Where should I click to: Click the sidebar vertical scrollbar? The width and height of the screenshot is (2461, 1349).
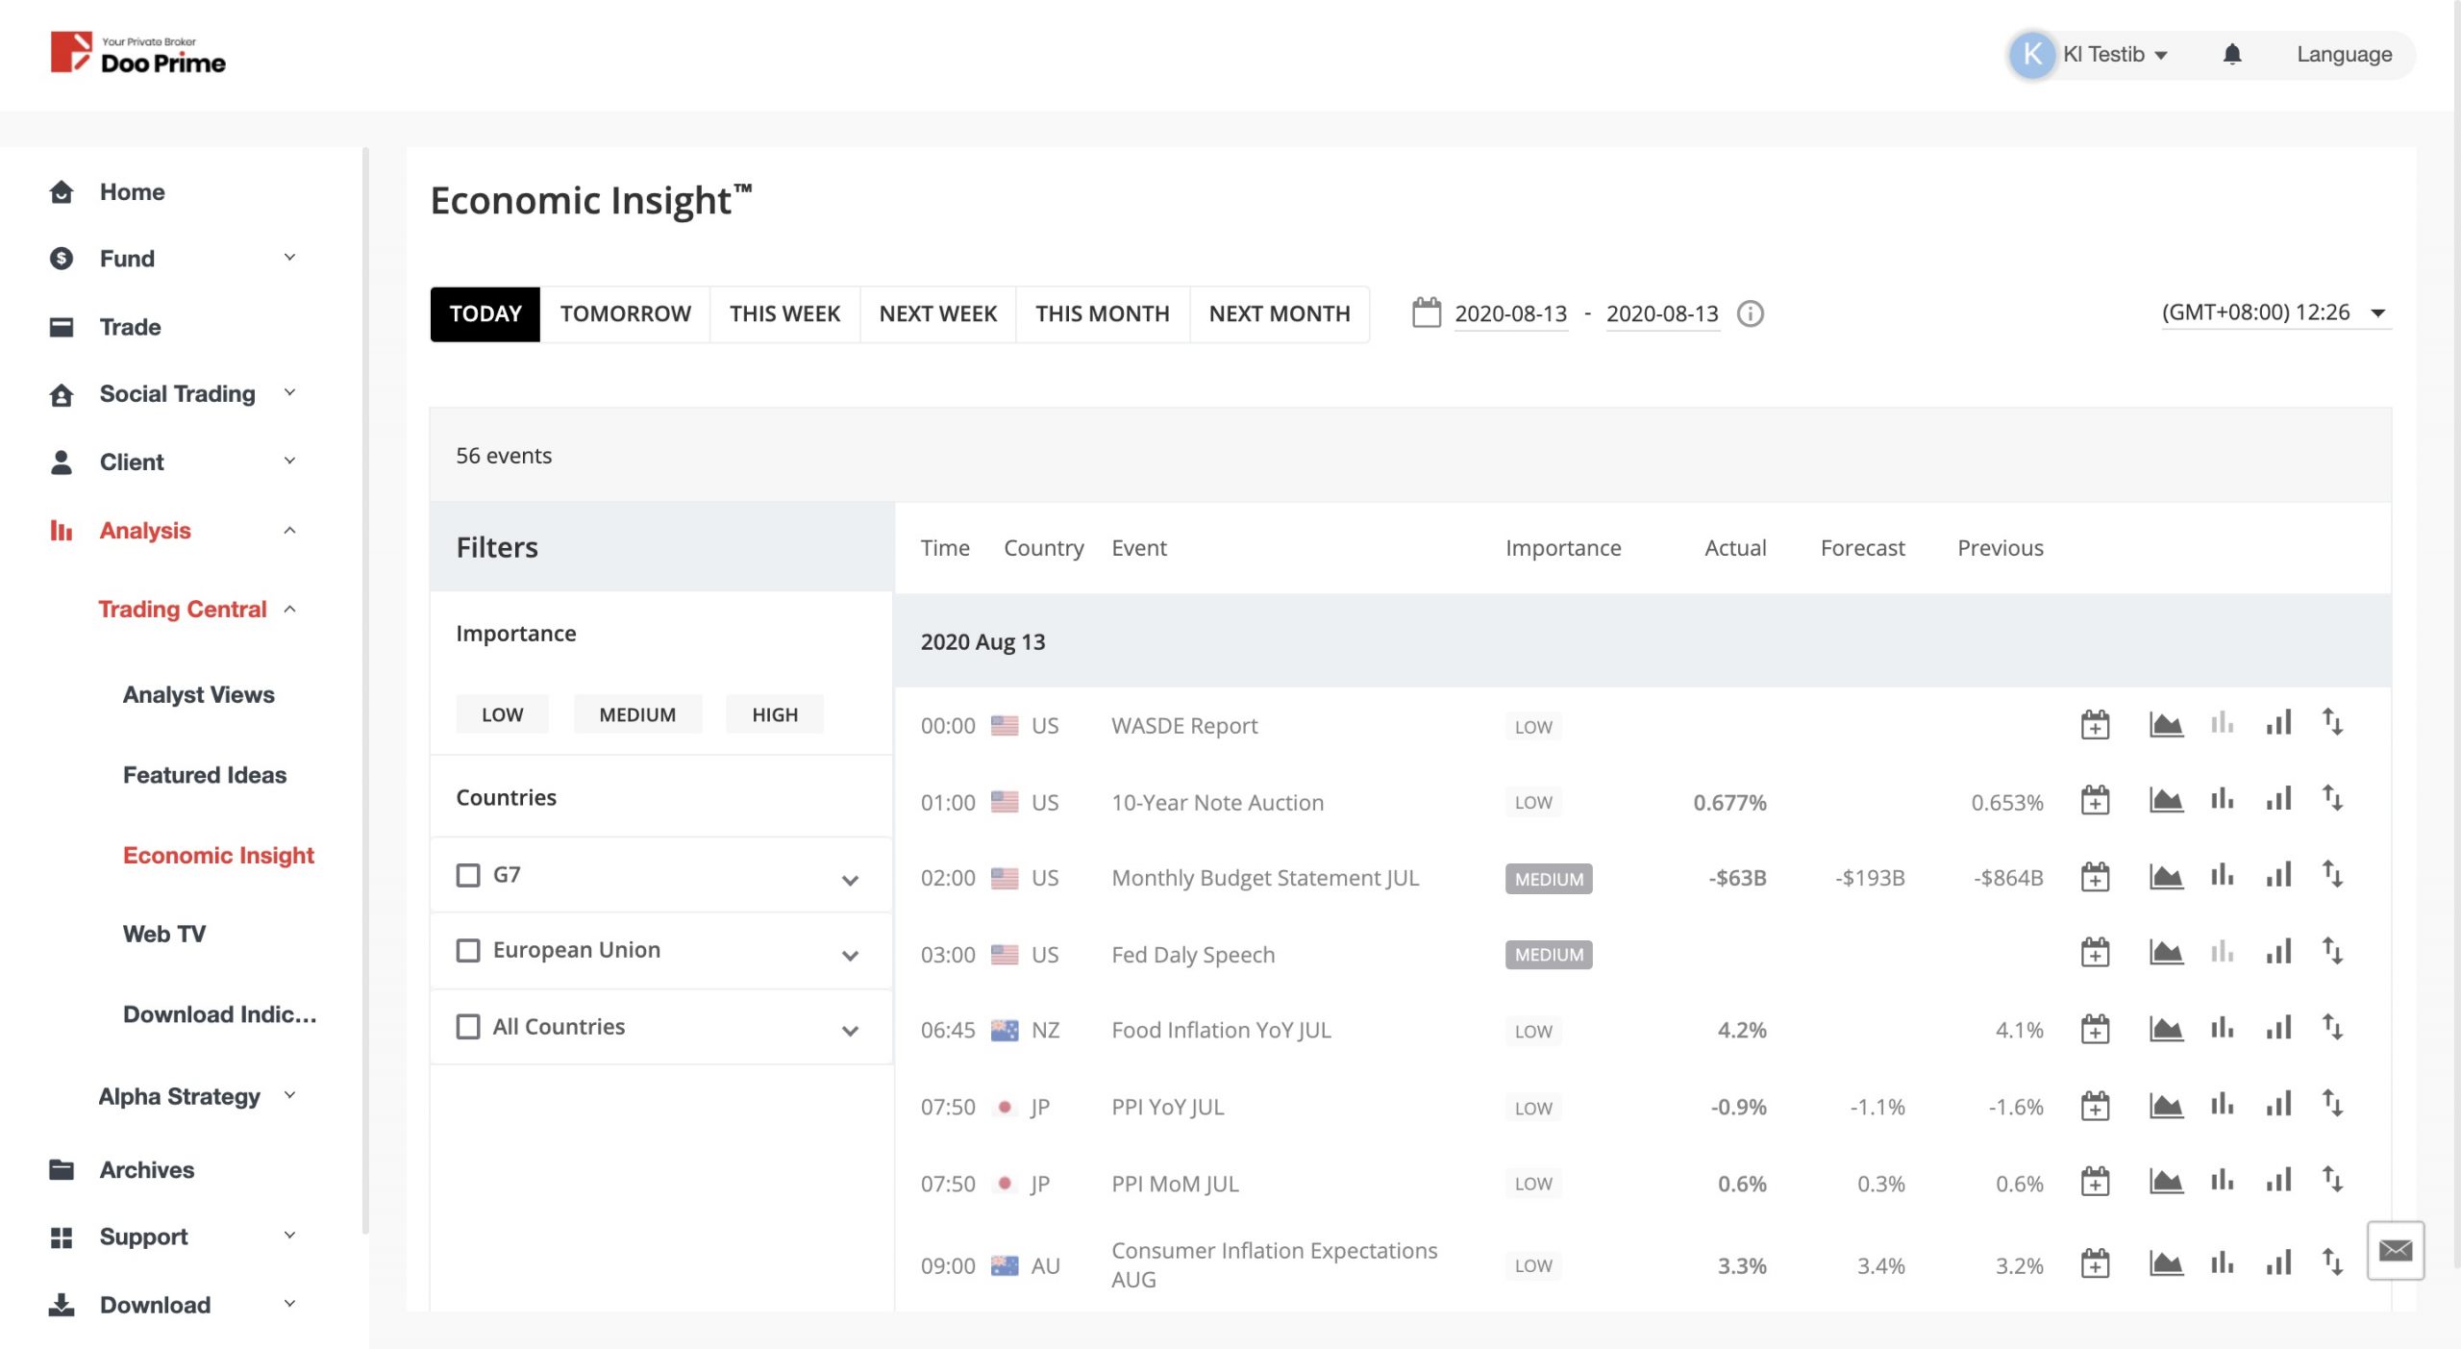[x=365, y=689]
